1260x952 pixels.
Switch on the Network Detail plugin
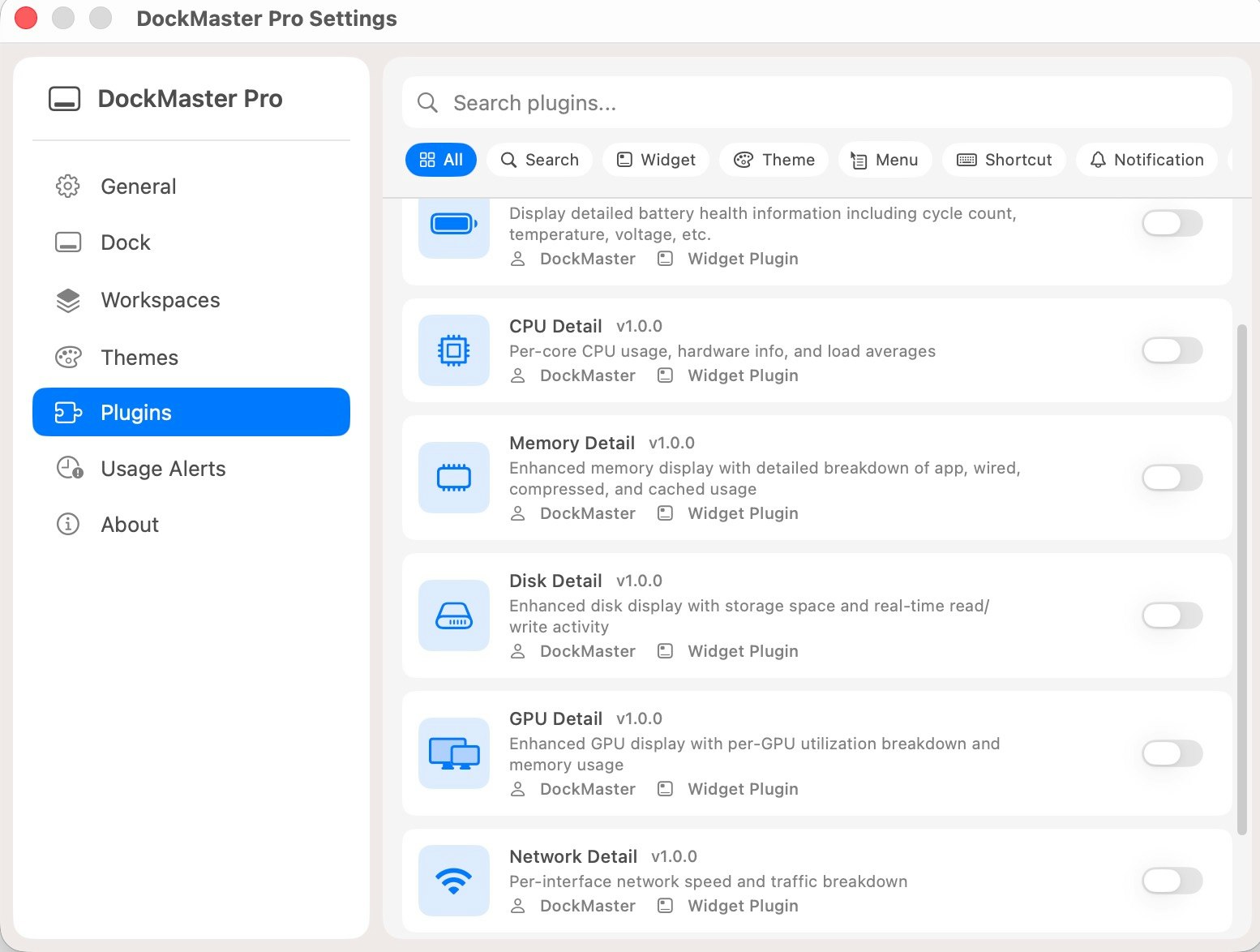1172,881
